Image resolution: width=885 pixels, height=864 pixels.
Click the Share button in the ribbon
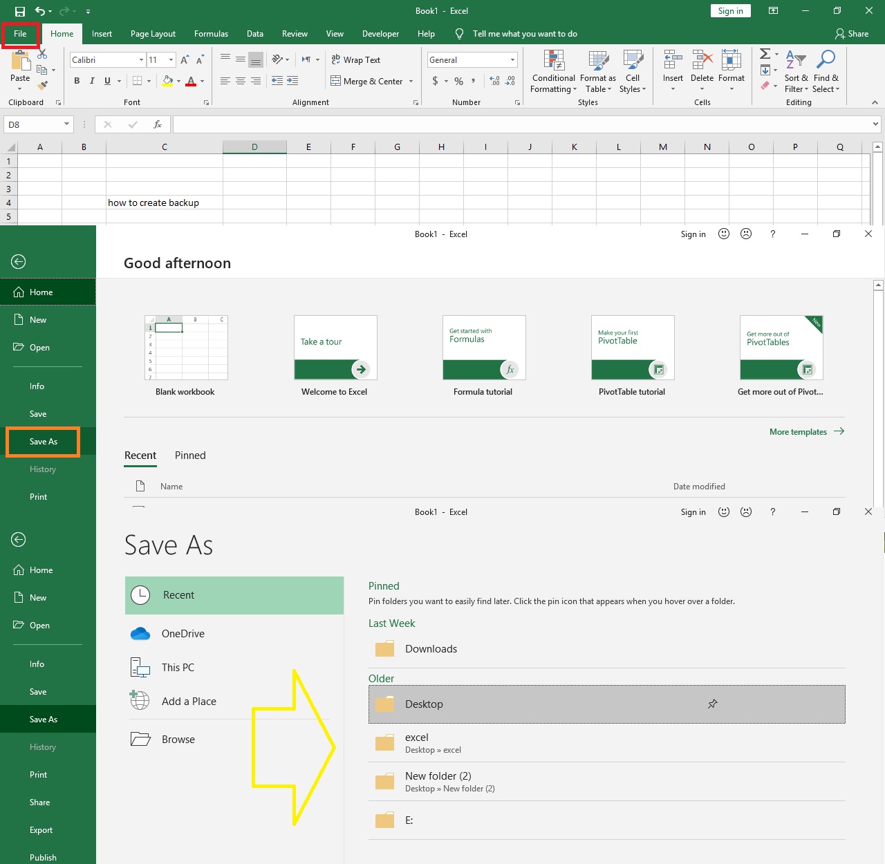point(852,34)
